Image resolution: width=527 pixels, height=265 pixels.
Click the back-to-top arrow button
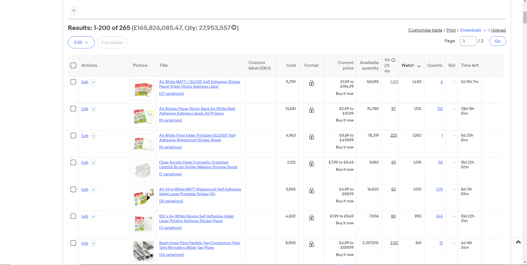click(518, 242)
